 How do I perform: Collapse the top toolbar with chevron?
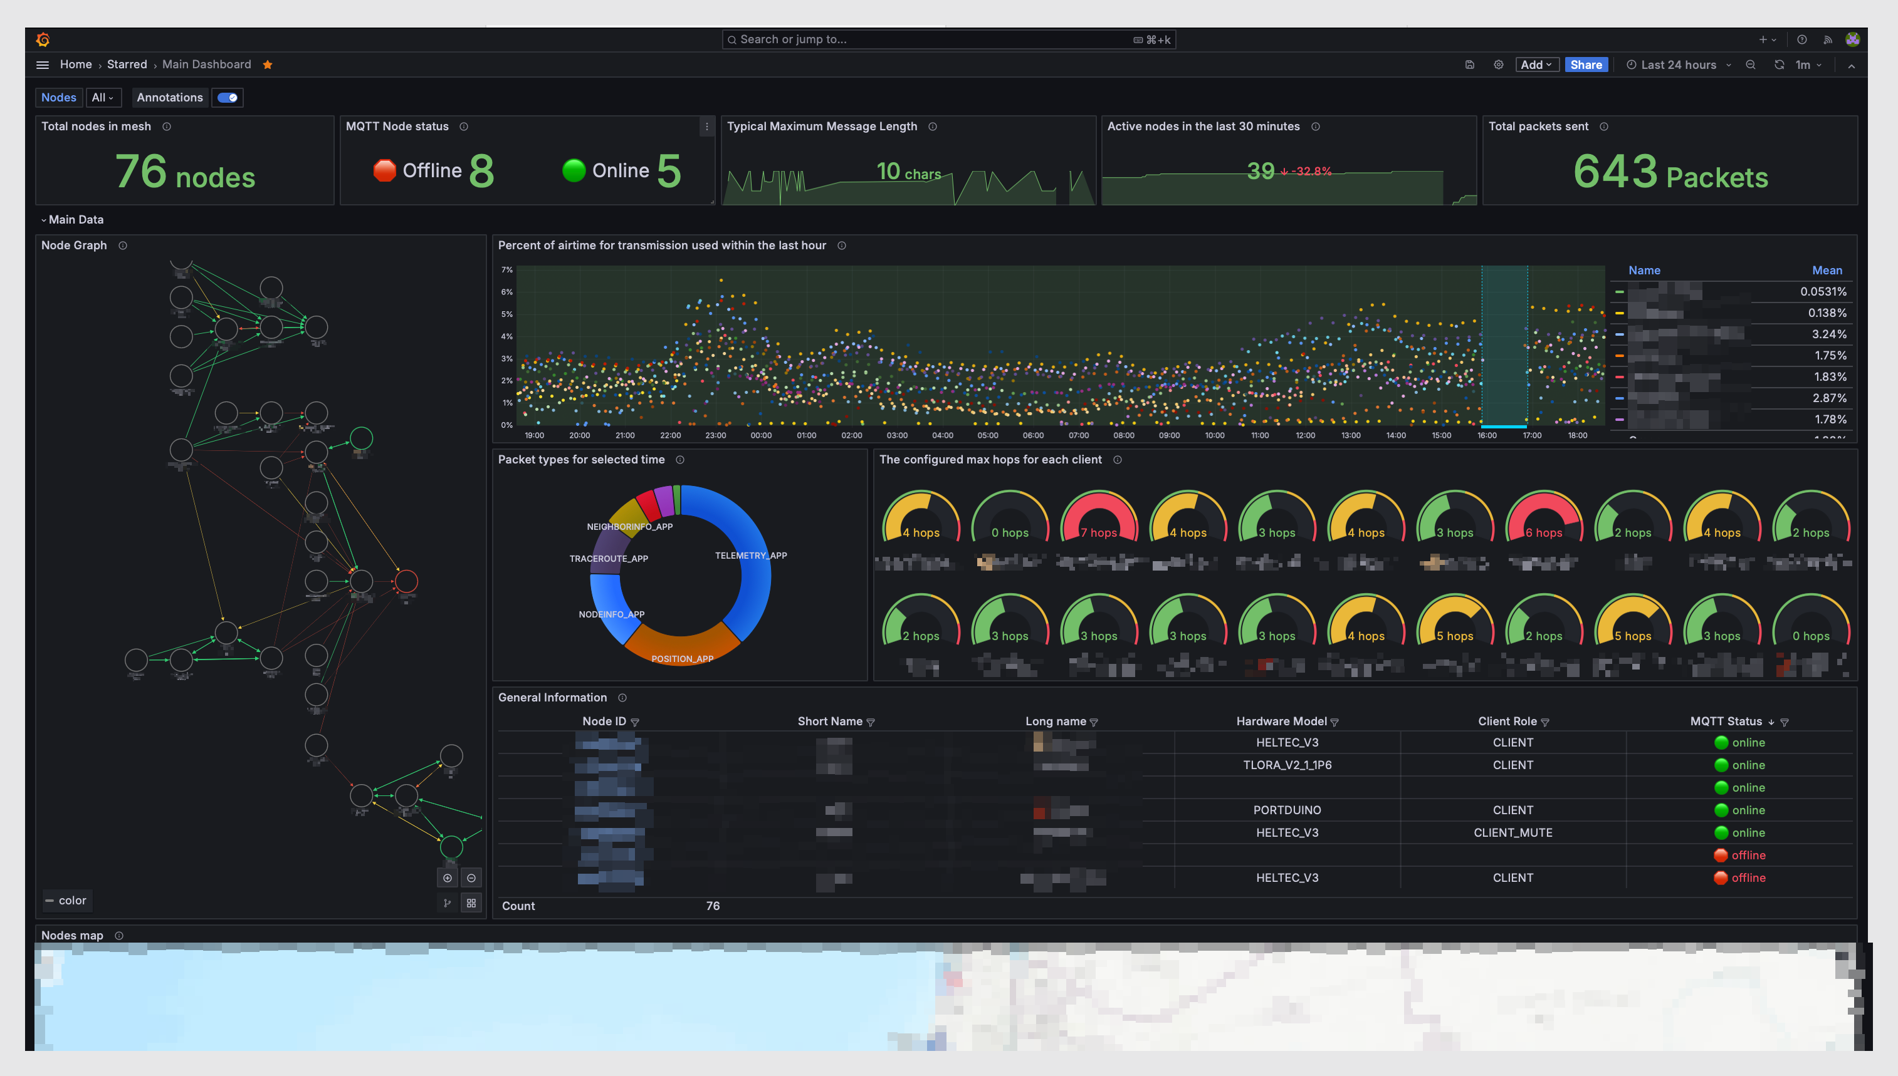1852,66
